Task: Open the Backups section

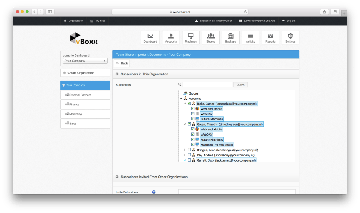Action: pos(231,37)
